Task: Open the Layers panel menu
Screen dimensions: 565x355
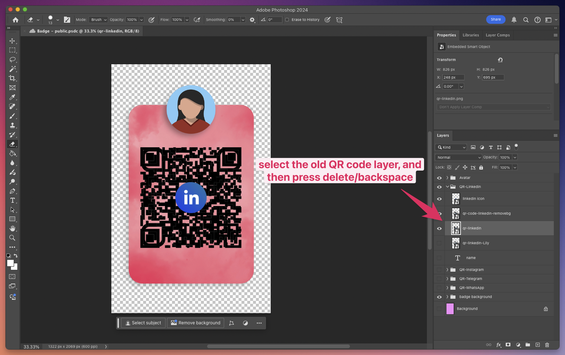Action: coord(556,136)
